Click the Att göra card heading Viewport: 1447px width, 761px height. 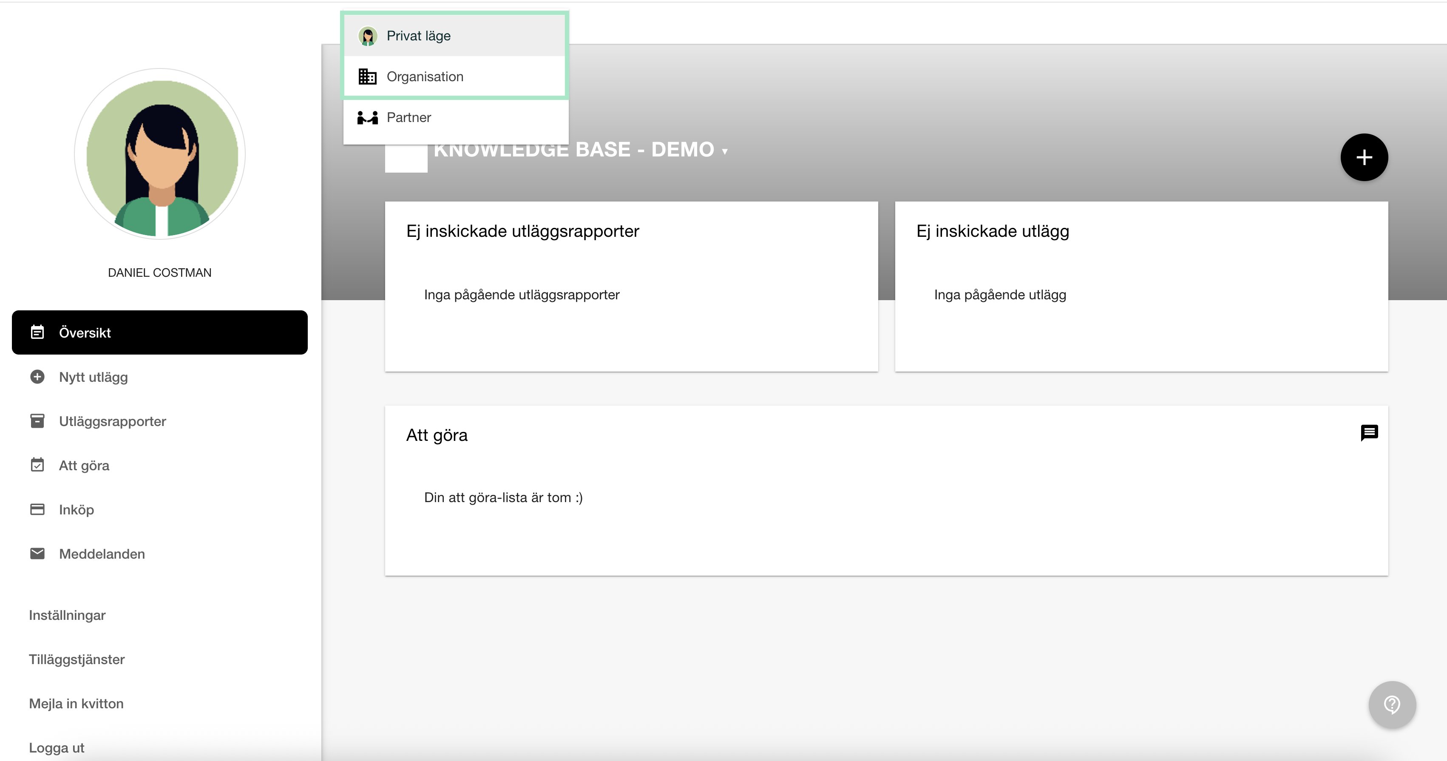coord(437,435)
